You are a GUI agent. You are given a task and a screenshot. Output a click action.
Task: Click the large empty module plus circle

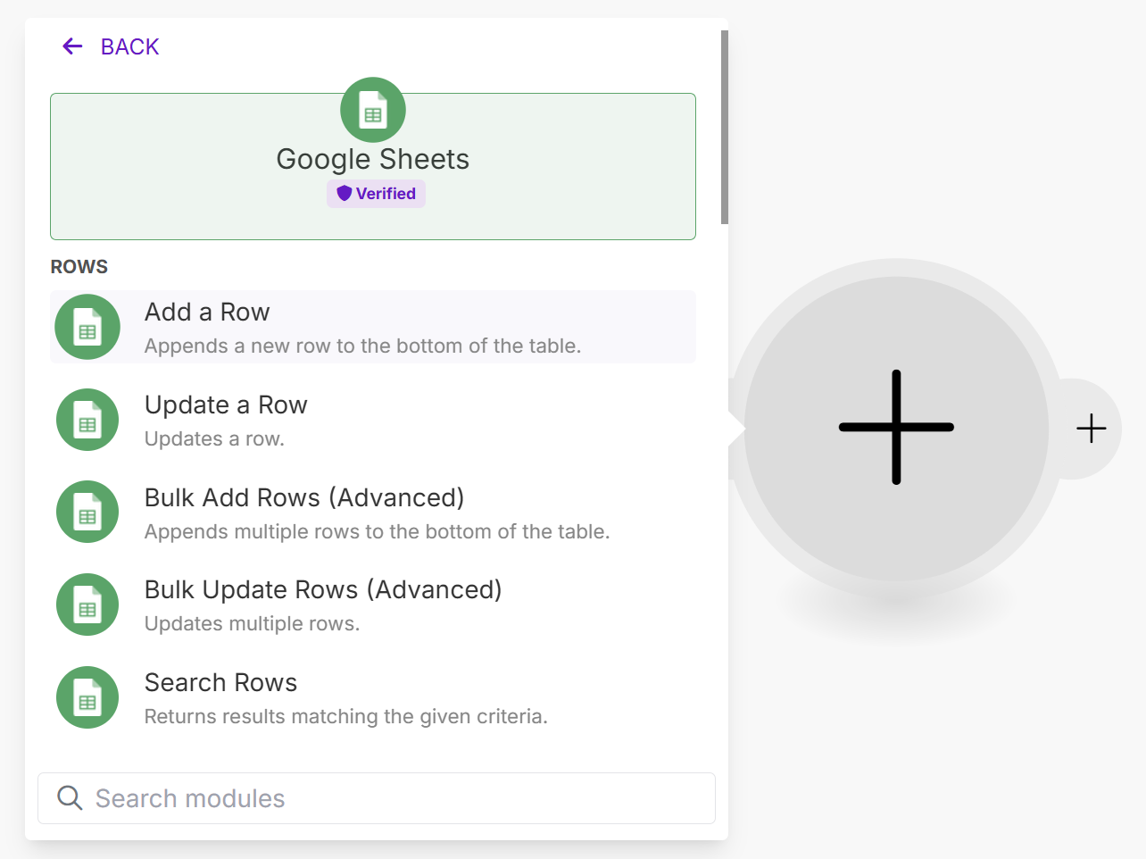point(896,428)
